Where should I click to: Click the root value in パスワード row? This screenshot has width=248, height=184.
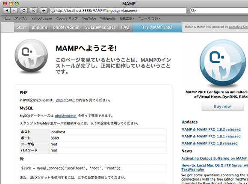[108, 151]
